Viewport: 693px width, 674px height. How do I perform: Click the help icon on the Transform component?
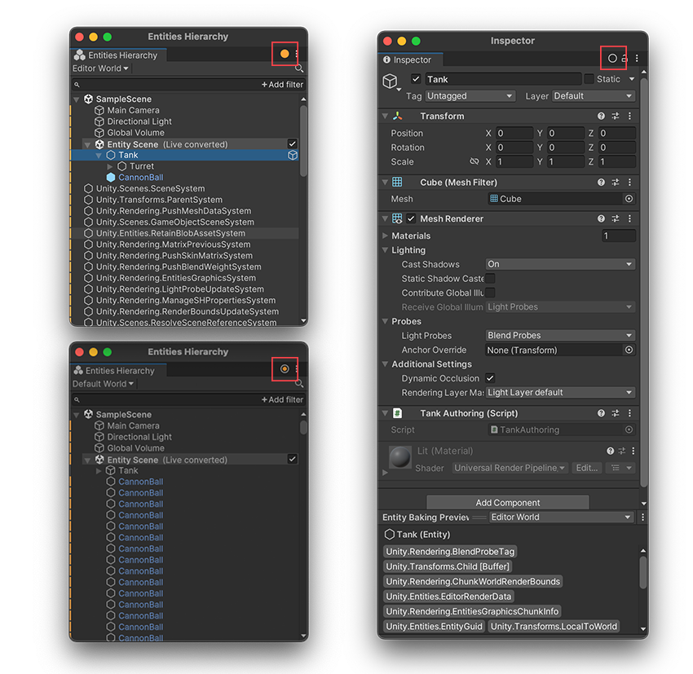(x=602, y=116)
